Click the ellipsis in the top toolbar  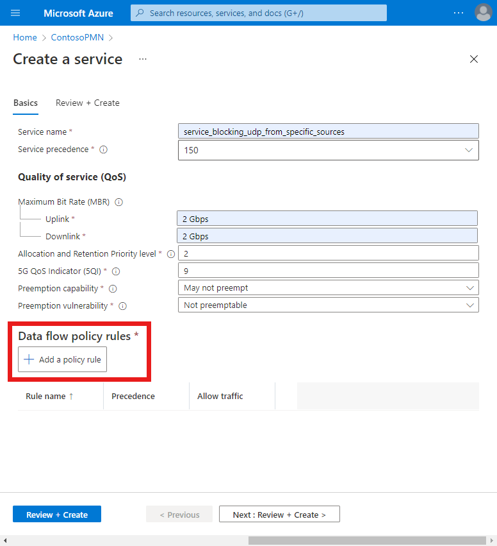click(x=459, y=13)
